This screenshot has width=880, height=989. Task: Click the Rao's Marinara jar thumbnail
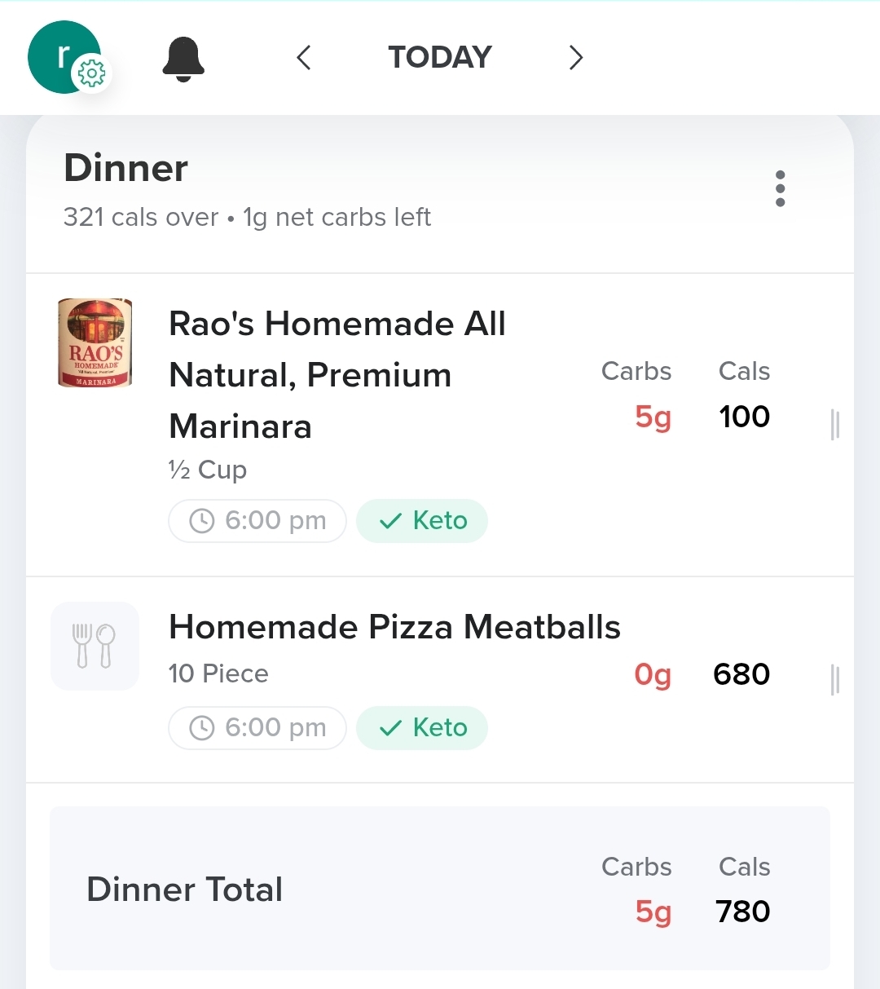coord(95,342)
